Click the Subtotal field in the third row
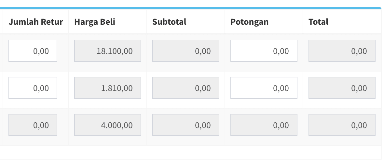The width and height of the screenshot is (384, 160). (x=186, y=125)
